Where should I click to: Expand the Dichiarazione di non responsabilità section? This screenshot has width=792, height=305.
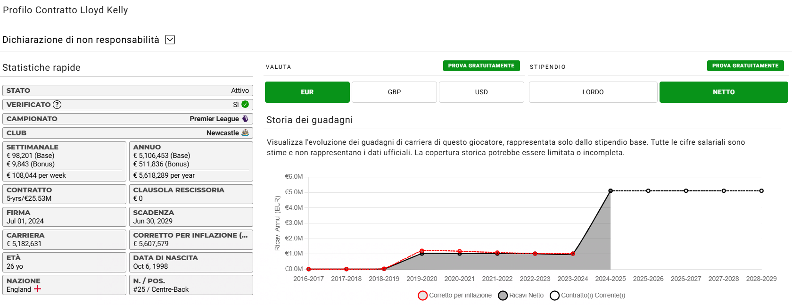(170, 40)
